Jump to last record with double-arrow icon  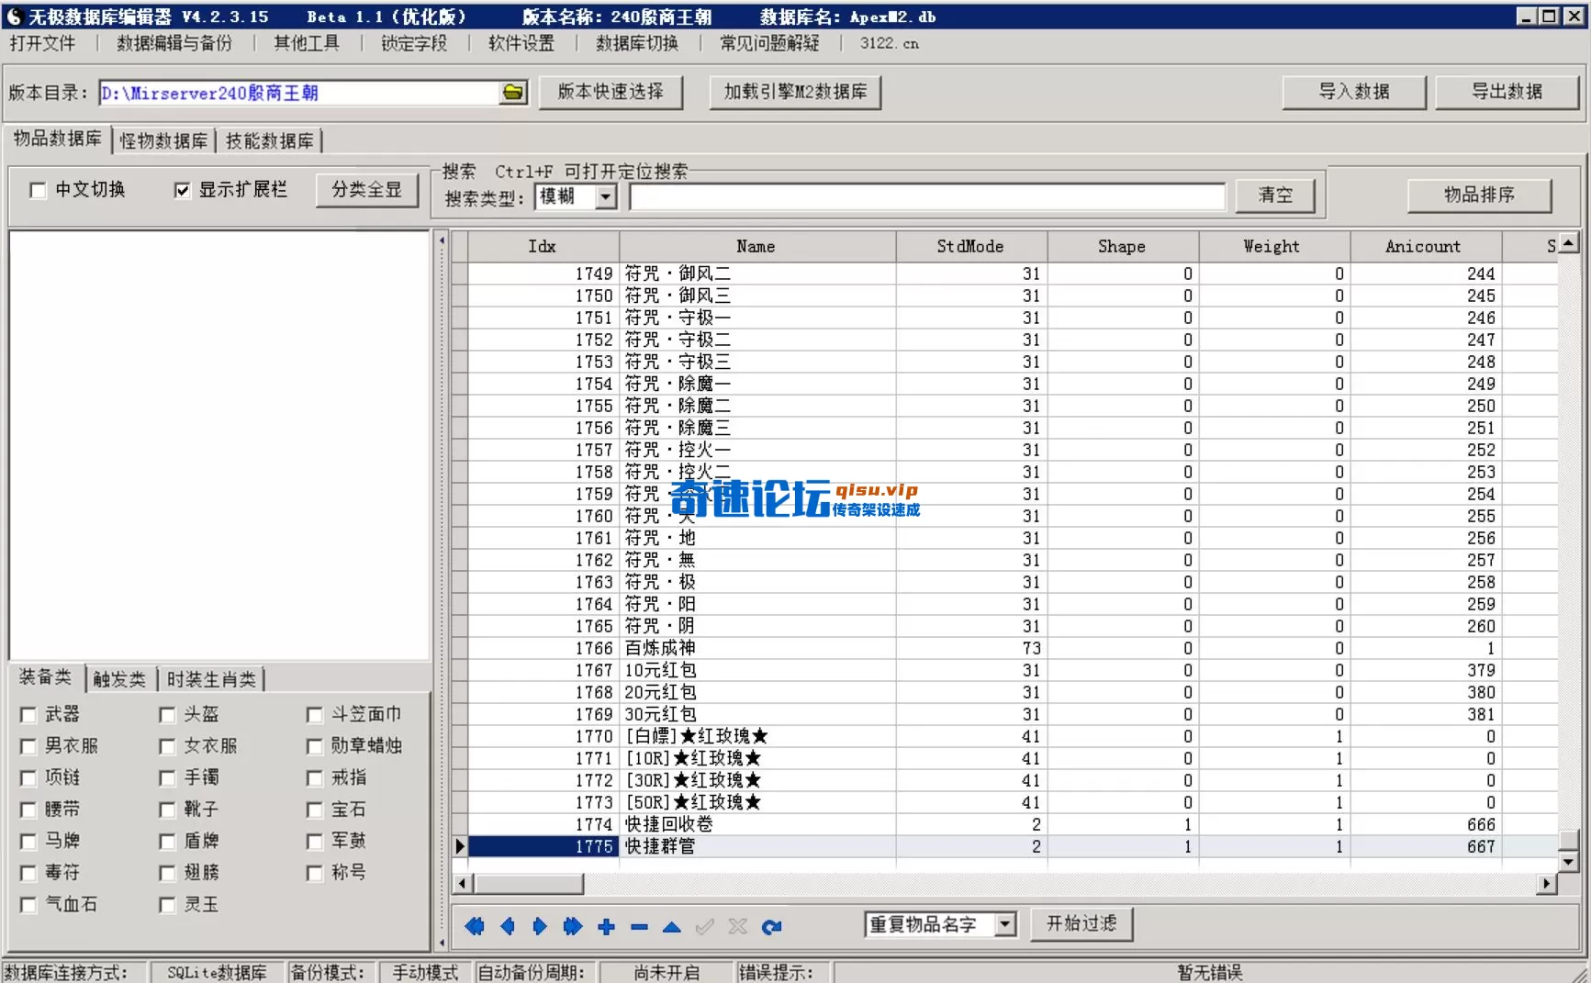pos(572,927)
